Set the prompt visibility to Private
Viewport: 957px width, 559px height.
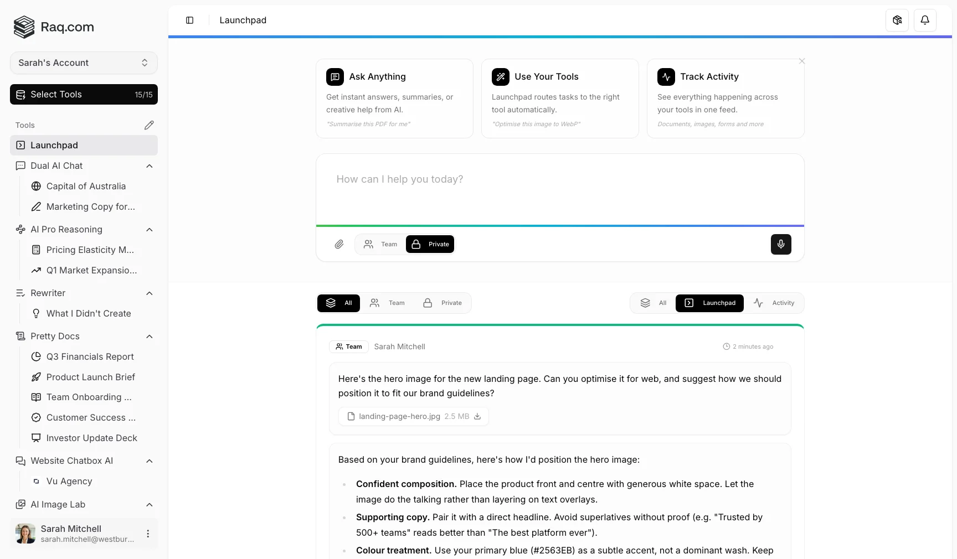pyautogui.click(x=430, y=244)
